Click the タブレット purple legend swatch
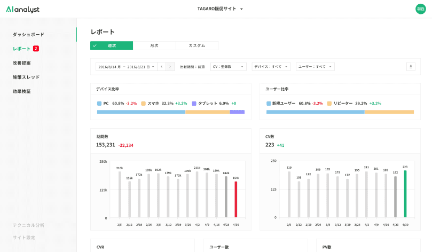The image size is (432, 252). [x=194, y=104]
